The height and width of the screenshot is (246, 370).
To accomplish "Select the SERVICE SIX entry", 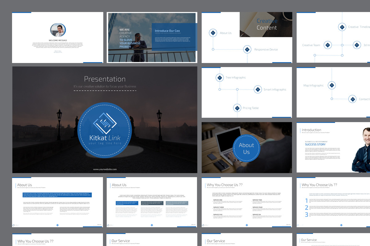I will [257, 215].
